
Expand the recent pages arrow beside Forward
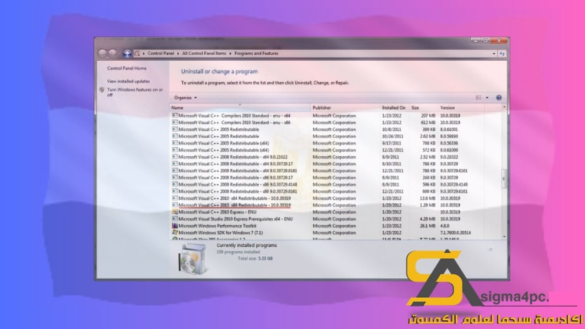click(120, 53)
